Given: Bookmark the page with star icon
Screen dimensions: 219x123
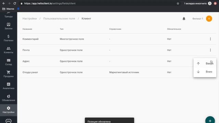Looking at the screenshot, I should (x=178, y=3).
